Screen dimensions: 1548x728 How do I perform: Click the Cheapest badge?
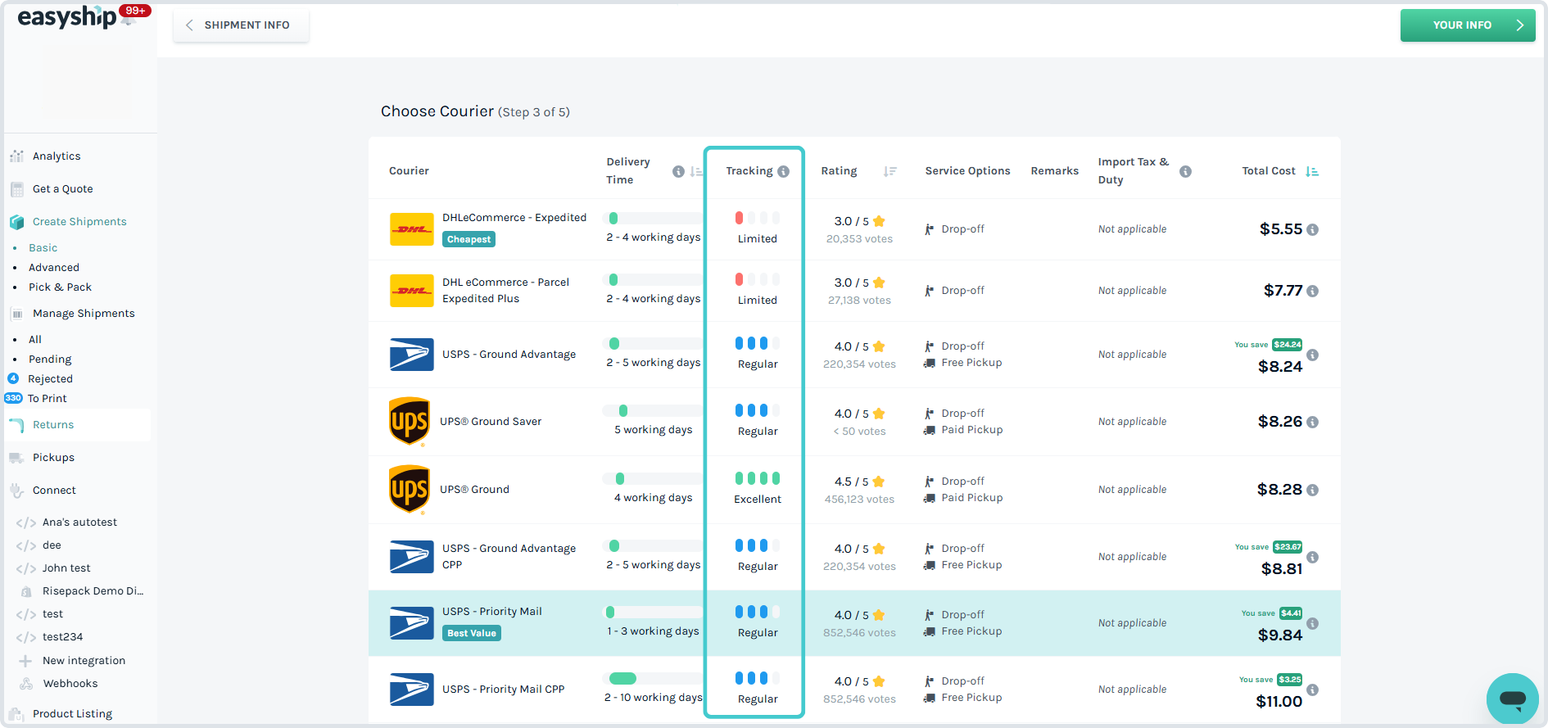pyautogui.click(x=469, y=239)
